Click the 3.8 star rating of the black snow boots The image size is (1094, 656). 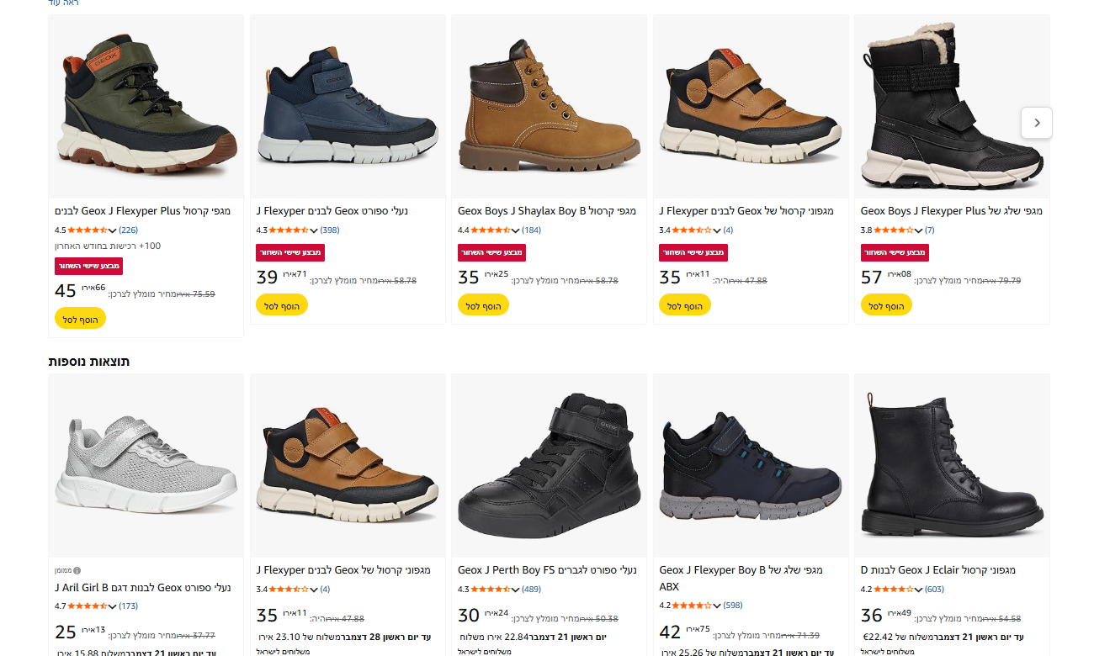tap(894, 230)
